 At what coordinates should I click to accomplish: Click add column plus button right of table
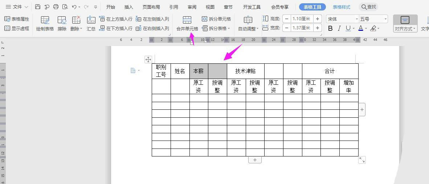[x=362, y=109]
